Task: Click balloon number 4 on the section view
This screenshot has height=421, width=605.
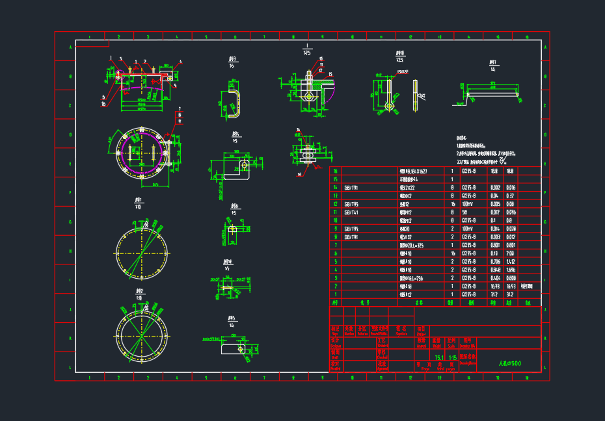Action: [180, 62]
